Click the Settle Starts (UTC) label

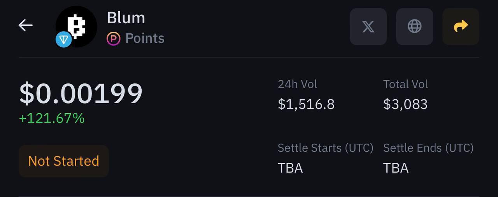(x=325, y=148)
